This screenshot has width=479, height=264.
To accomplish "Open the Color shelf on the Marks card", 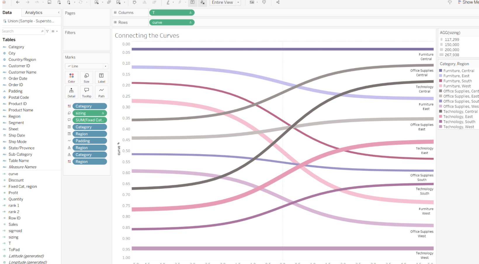I will point(71,77).
